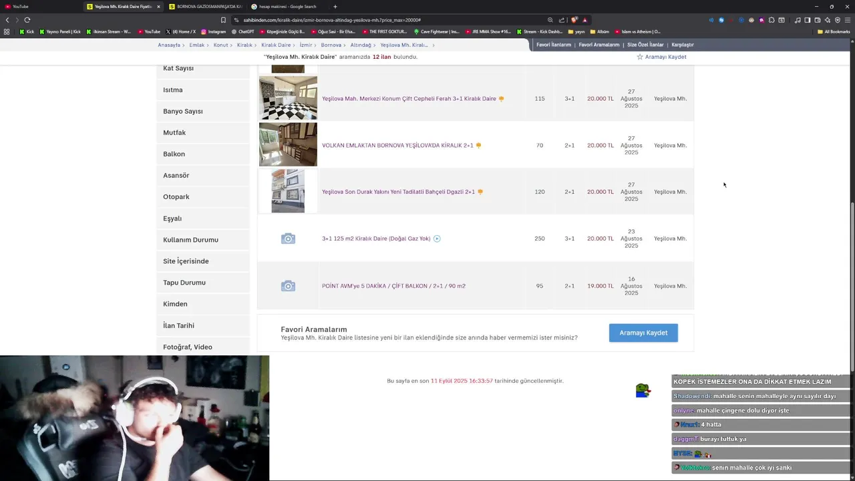Open the Instagram bookmark

point(214,31)
